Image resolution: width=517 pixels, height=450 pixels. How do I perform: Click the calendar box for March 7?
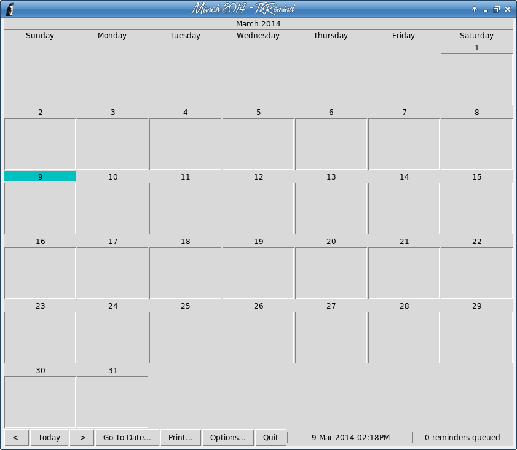[404, 144]
